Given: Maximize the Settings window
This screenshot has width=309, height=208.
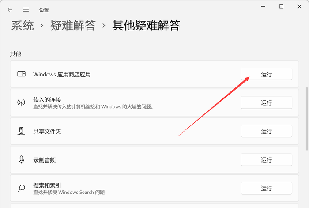Looking at the screenshot, I should pos(281,7).
